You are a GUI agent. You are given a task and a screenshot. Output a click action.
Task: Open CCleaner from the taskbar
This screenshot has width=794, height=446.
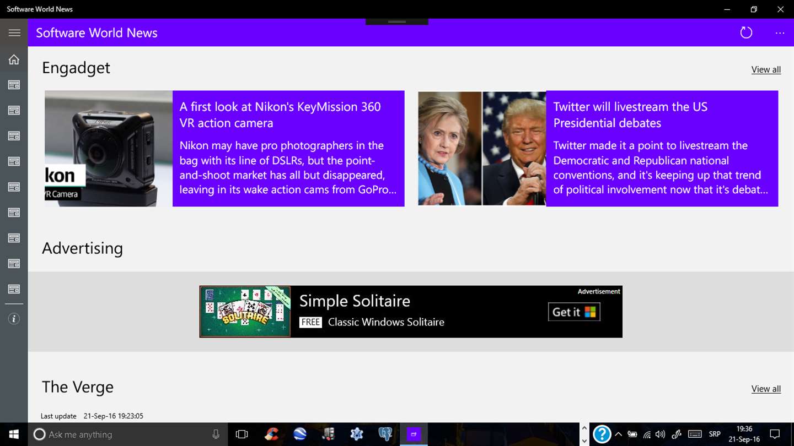pyautogui.click(x=271, y=434)
